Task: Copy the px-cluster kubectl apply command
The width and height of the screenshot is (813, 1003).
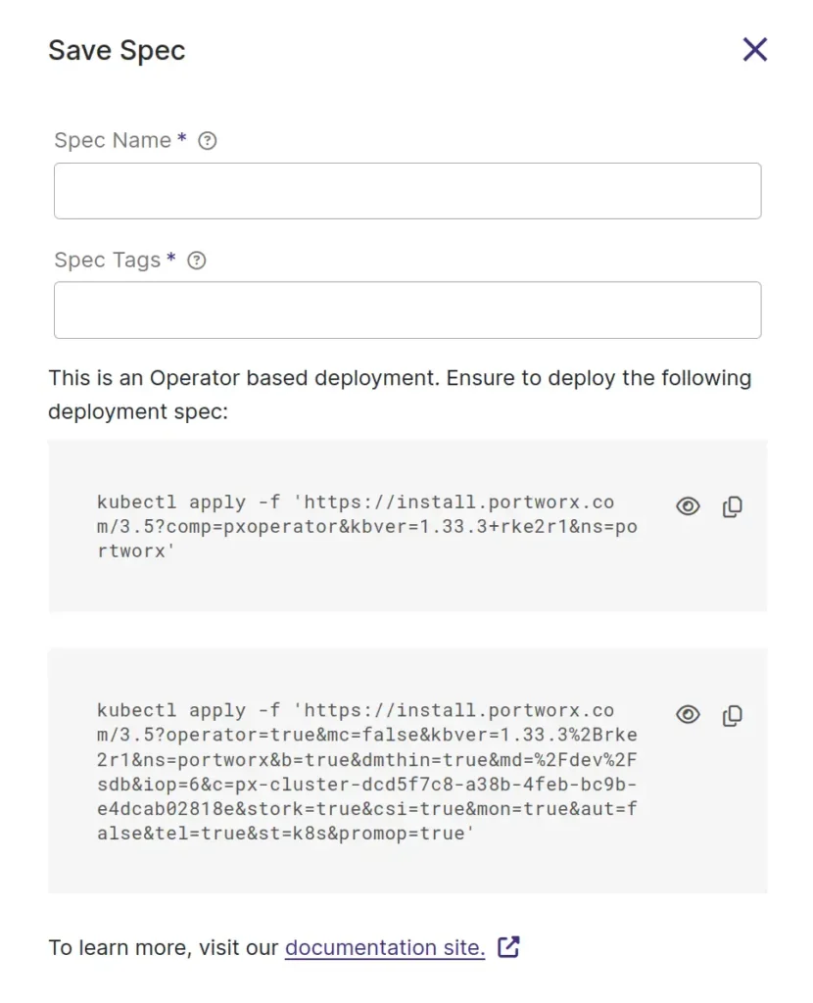Action: pos(732,715)
